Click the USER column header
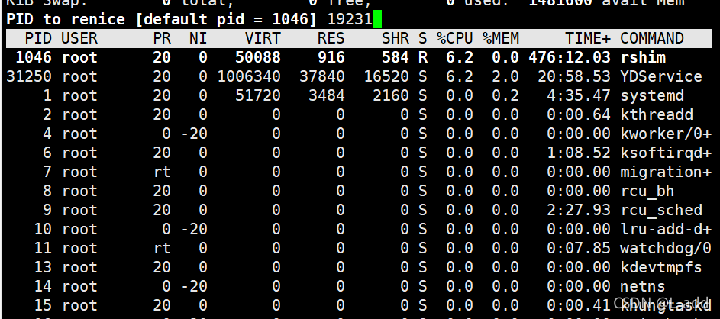Viewport: 720px width, 319px height. point(79,38)
